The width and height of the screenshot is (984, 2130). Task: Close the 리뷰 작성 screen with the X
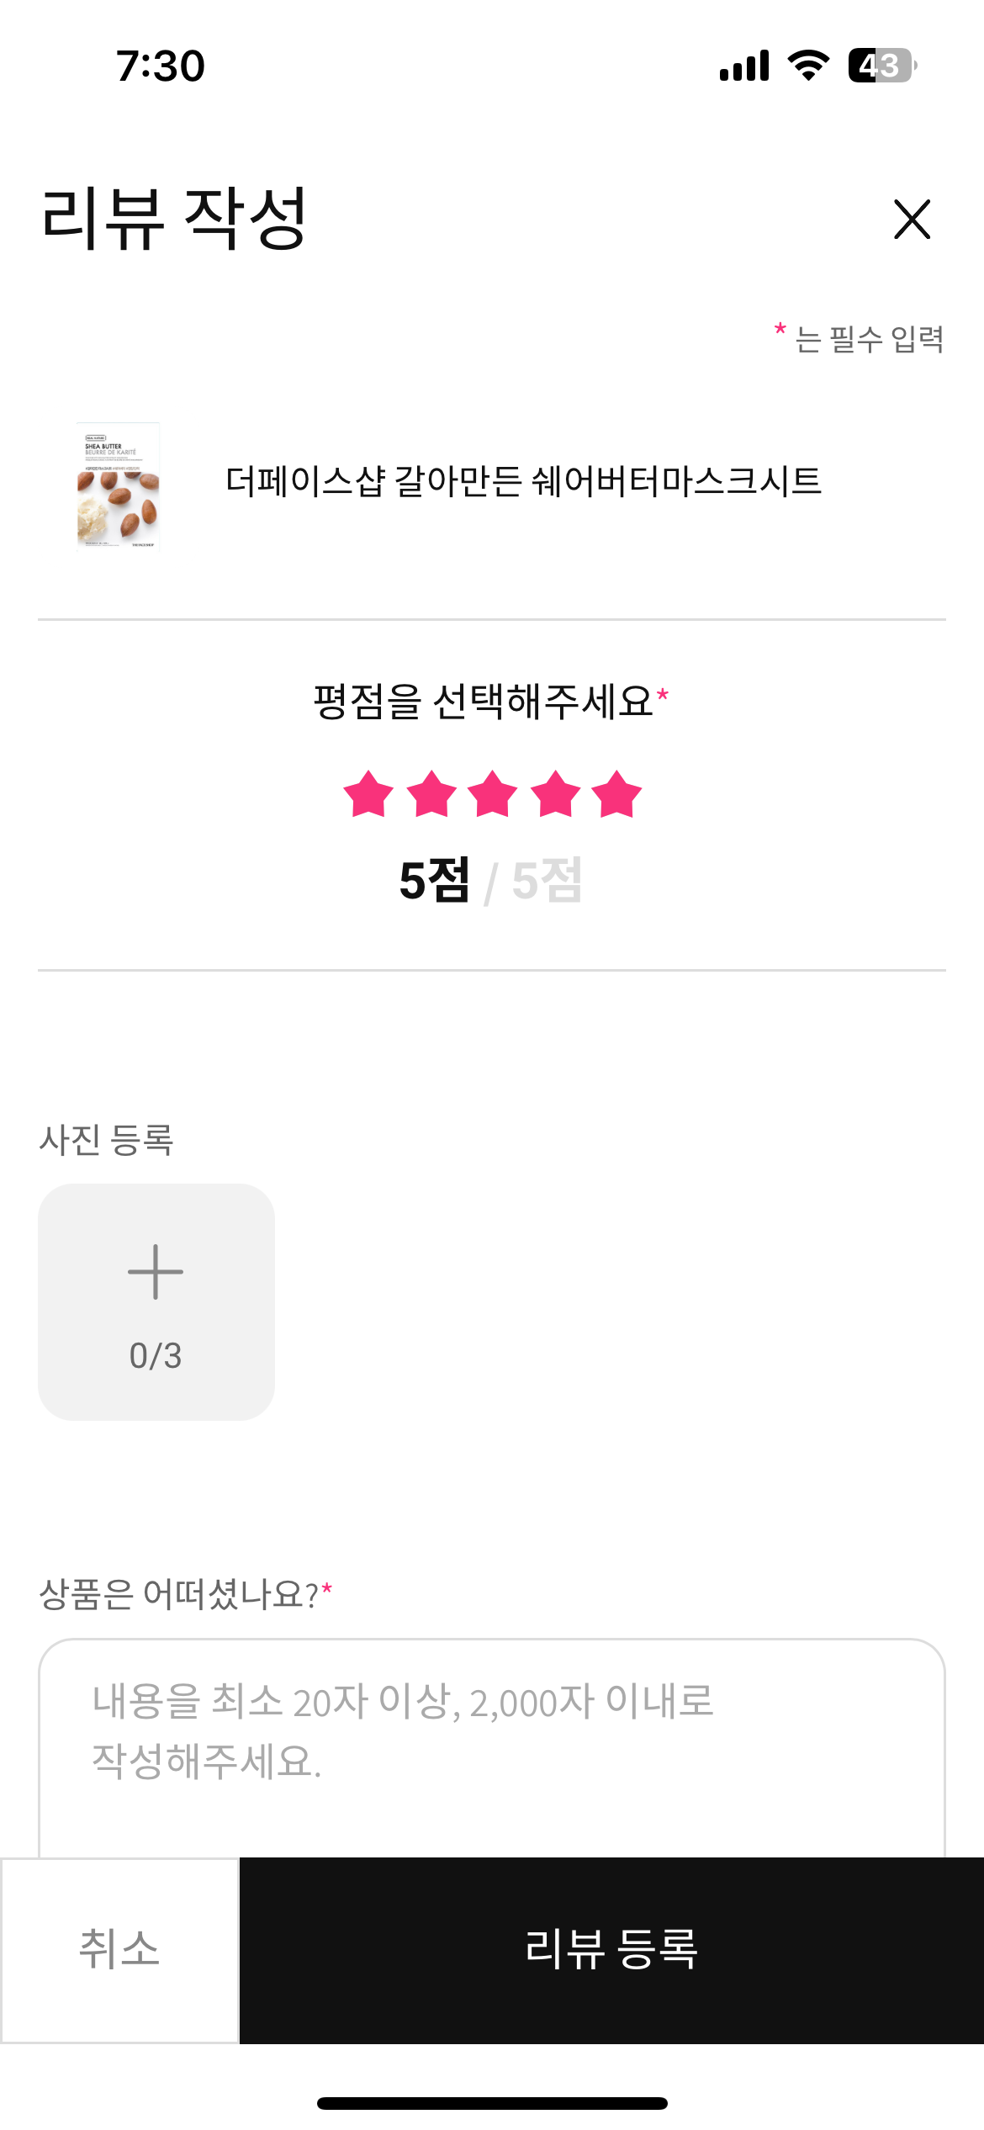pos(912,220)
